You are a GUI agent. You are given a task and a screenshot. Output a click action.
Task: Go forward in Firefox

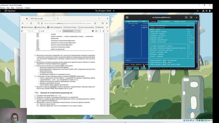pyautogui.click(x=27, y=23)
